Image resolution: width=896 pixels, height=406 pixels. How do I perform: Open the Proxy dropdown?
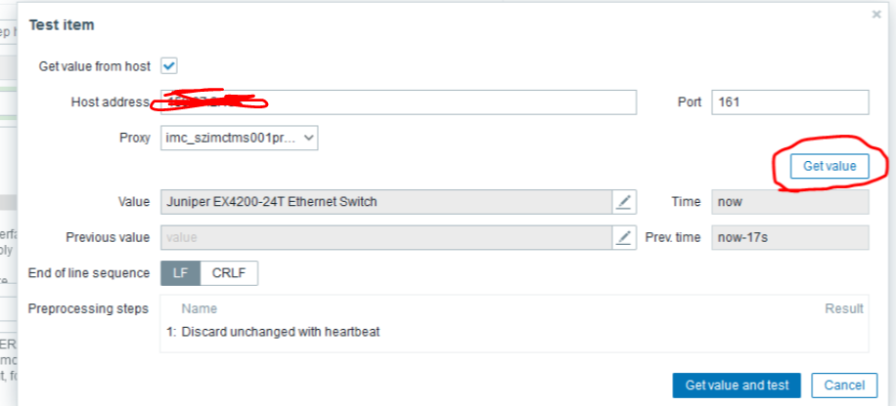[240, 138]
